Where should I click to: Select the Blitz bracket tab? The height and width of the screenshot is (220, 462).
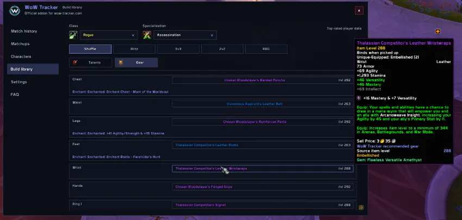[134, 49]
